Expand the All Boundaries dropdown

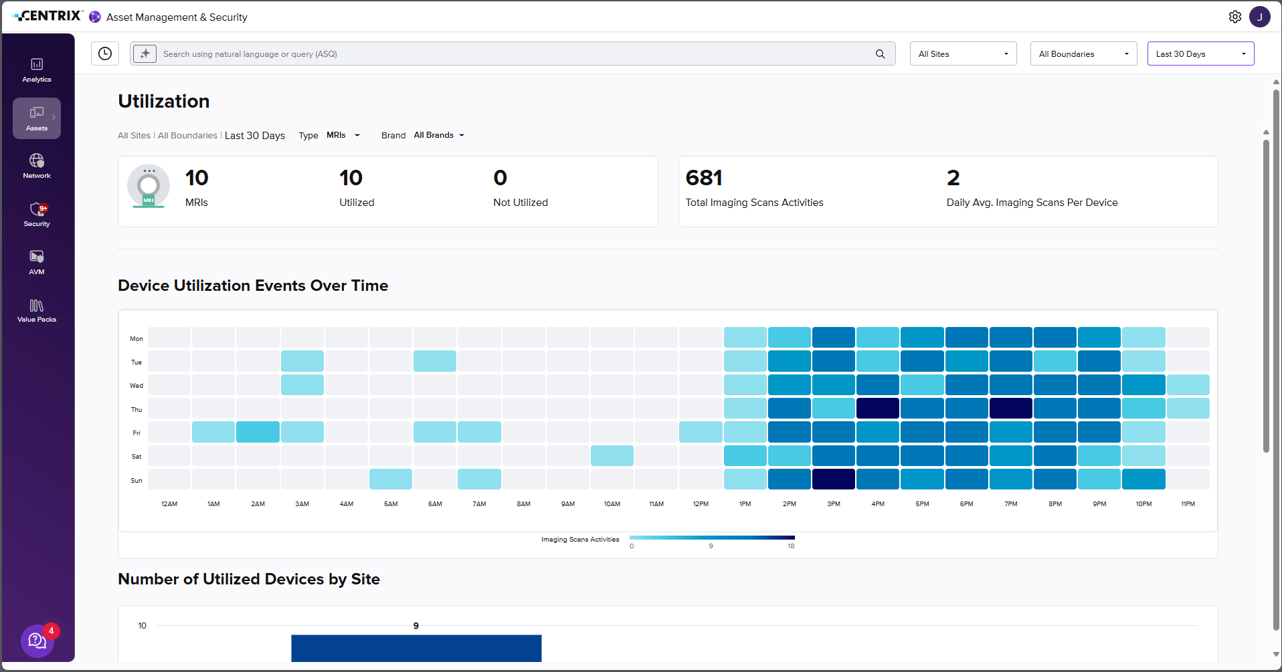click(1083, 53)
